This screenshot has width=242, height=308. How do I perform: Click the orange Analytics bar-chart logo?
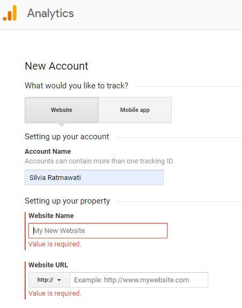(x=10, y=13)
